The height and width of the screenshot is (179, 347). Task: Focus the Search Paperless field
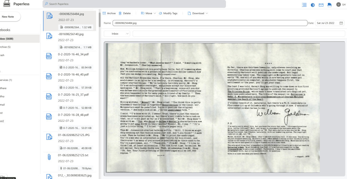[x=134, y=4]
